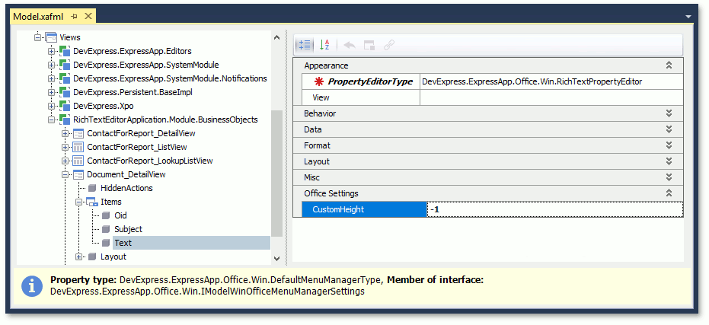Expand the DevExpress.Xpo node
Viewport: 709px width, 325px height.
tap(52, 106)
